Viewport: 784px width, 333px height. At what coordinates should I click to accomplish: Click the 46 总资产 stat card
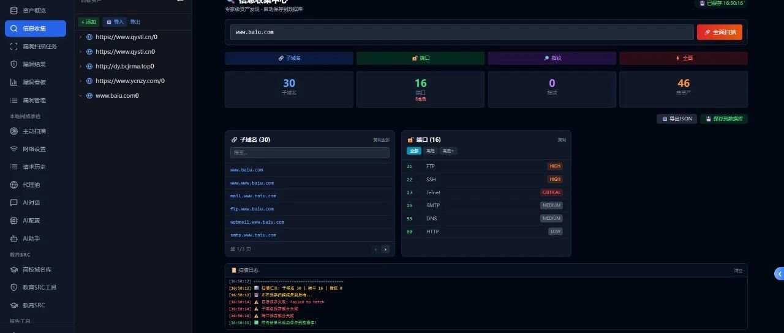(684, 89)
